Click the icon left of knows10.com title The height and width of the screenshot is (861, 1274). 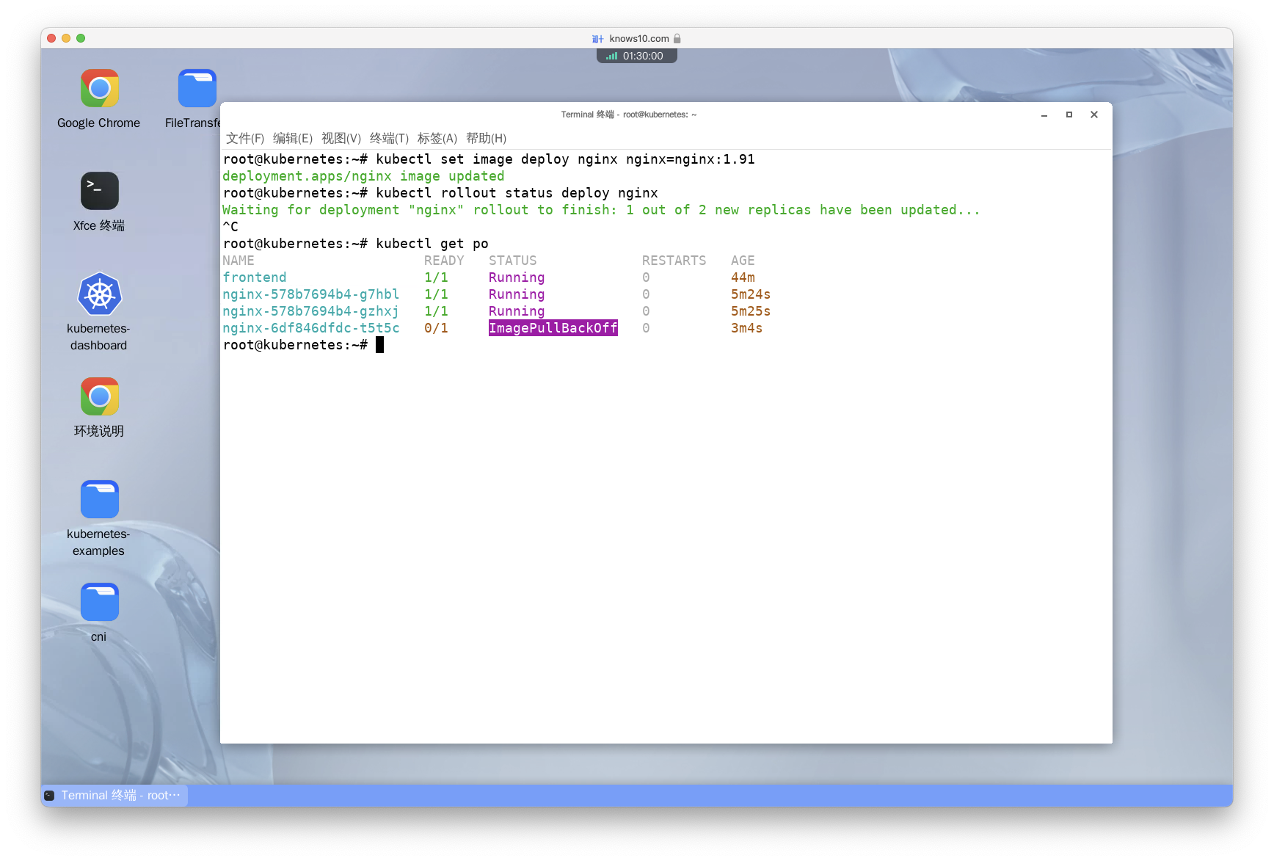(597, 39)
